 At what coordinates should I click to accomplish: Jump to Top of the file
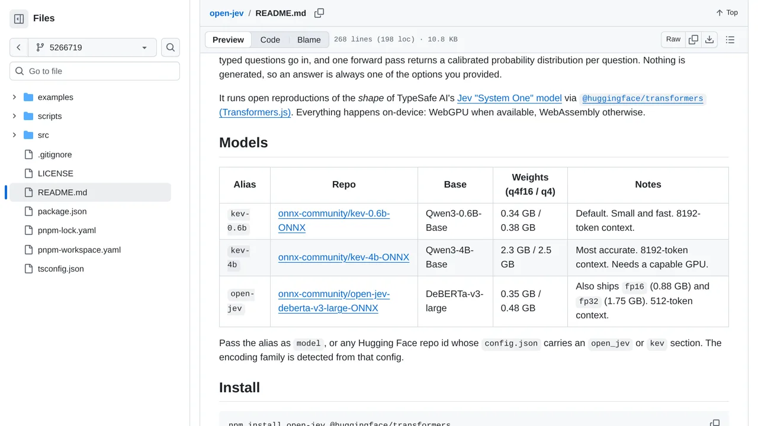[x=727, y=13]
